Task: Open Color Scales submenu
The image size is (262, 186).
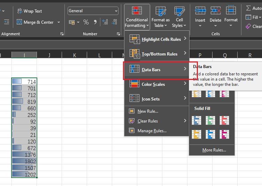Action: pyautogui.click(x=157, y=84)
